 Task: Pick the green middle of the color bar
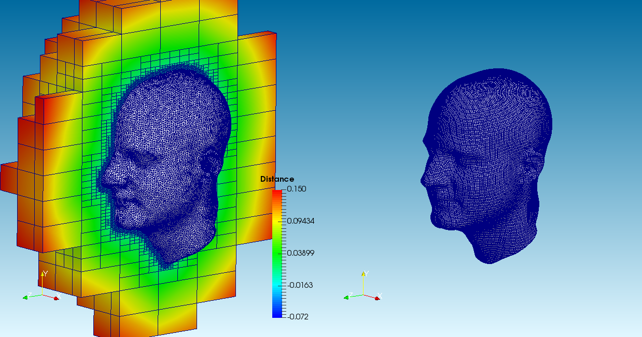277,254
